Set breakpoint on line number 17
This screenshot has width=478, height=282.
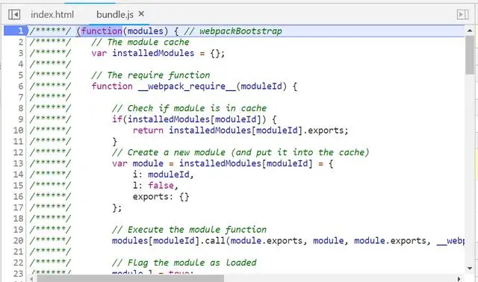[18, 207]
